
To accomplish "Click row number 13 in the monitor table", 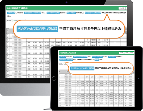I will [8, 66].
